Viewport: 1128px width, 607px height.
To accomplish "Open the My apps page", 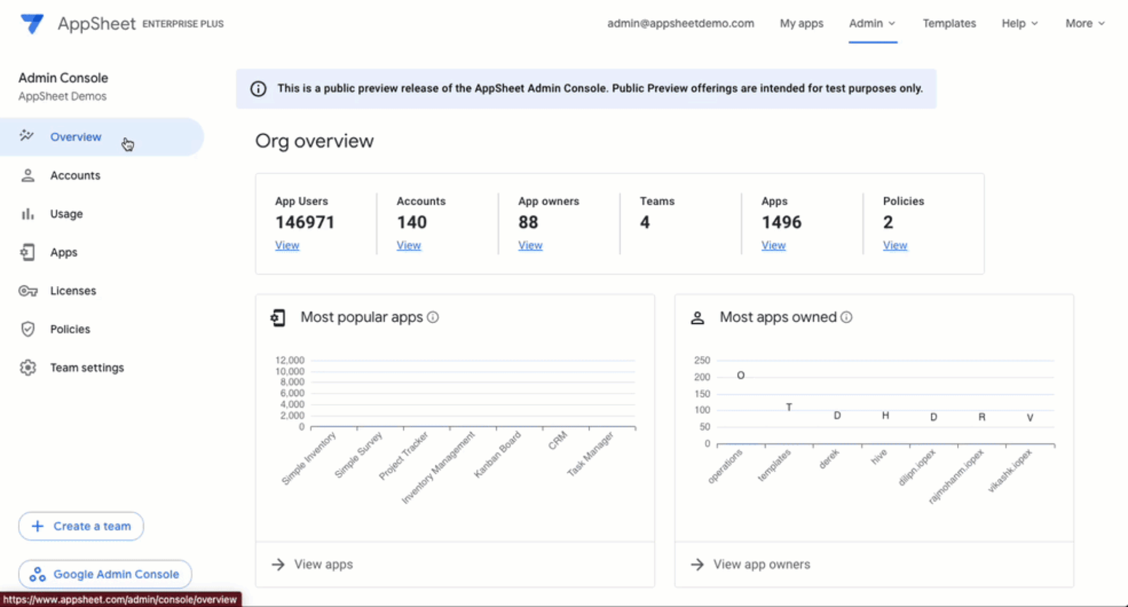I will 801,24.
